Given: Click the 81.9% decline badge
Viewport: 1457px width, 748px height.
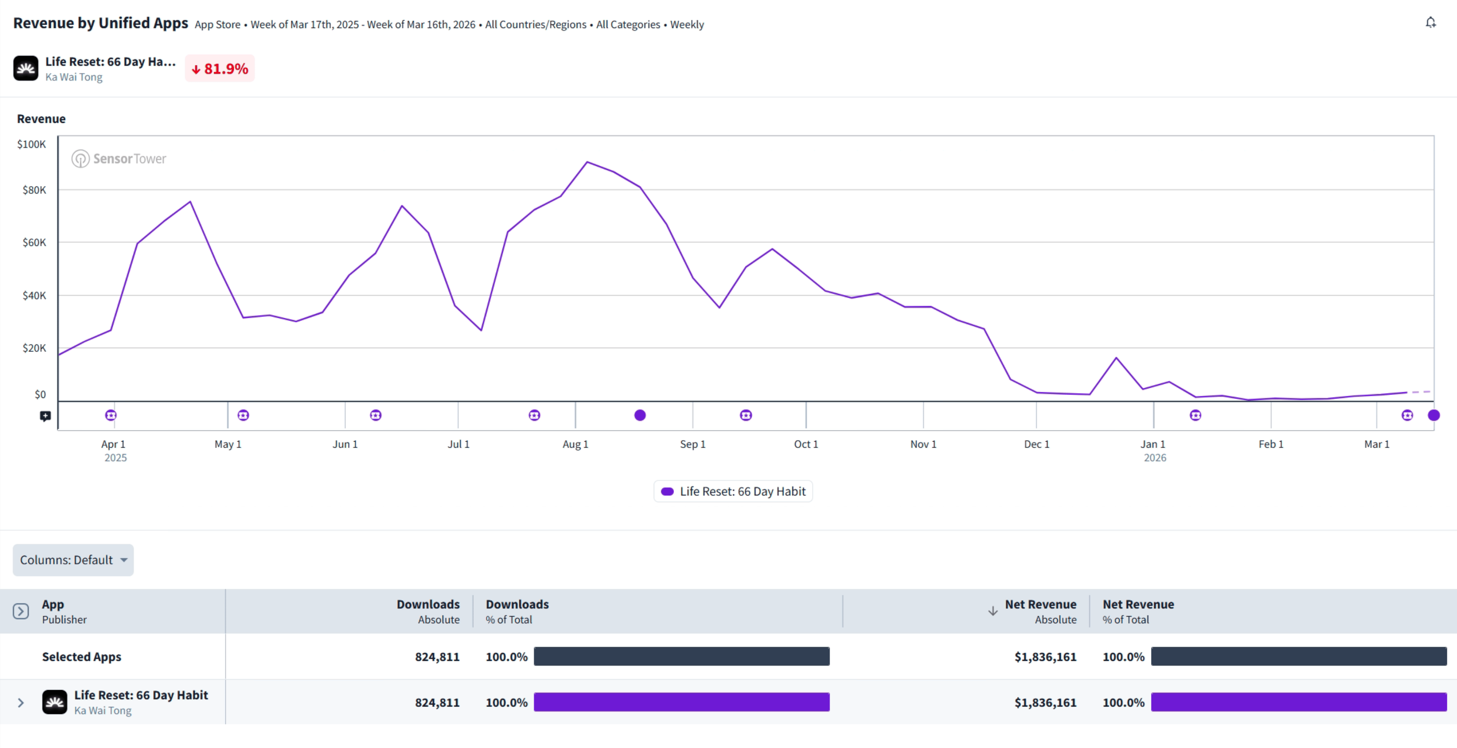Looking at the screenshot, I should coord(220,68).
